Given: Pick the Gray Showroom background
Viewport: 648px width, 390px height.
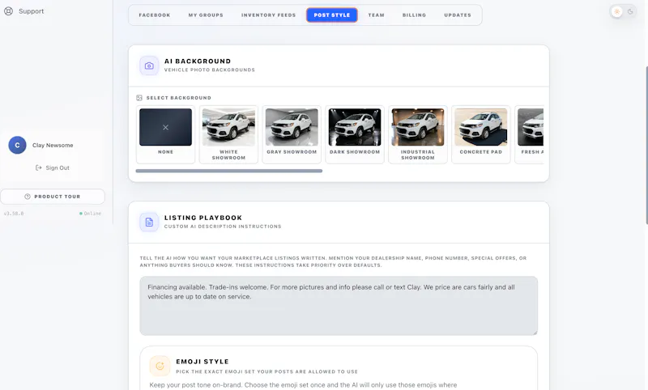Looking at the screenshot, I should click(292, 134).
